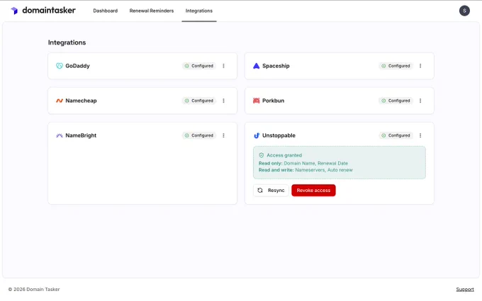Click the 2026 Domain Tasker copyright text
Screen dimensions: 482x301
pos(34,290)
